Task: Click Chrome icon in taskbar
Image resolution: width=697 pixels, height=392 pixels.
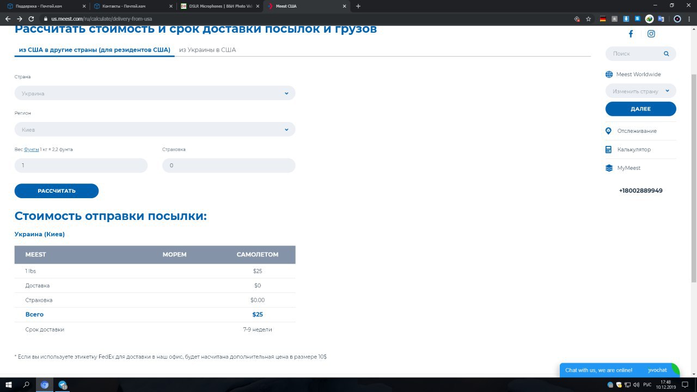Action: click(45, 385)
